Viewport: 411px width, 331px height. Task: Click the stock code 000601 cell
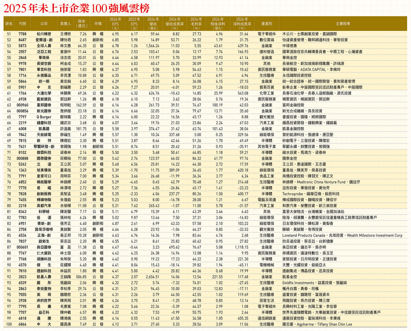coord(22,247)
